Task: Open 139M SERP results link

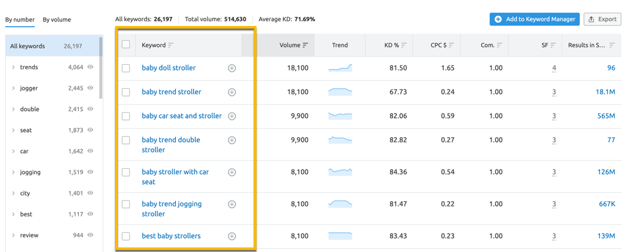Action: (606, 235)
